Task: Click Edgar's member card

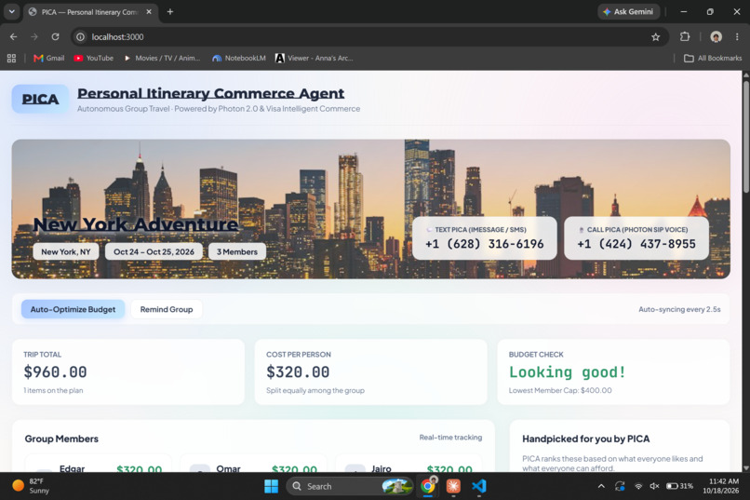Action: (x=98, y=463)
